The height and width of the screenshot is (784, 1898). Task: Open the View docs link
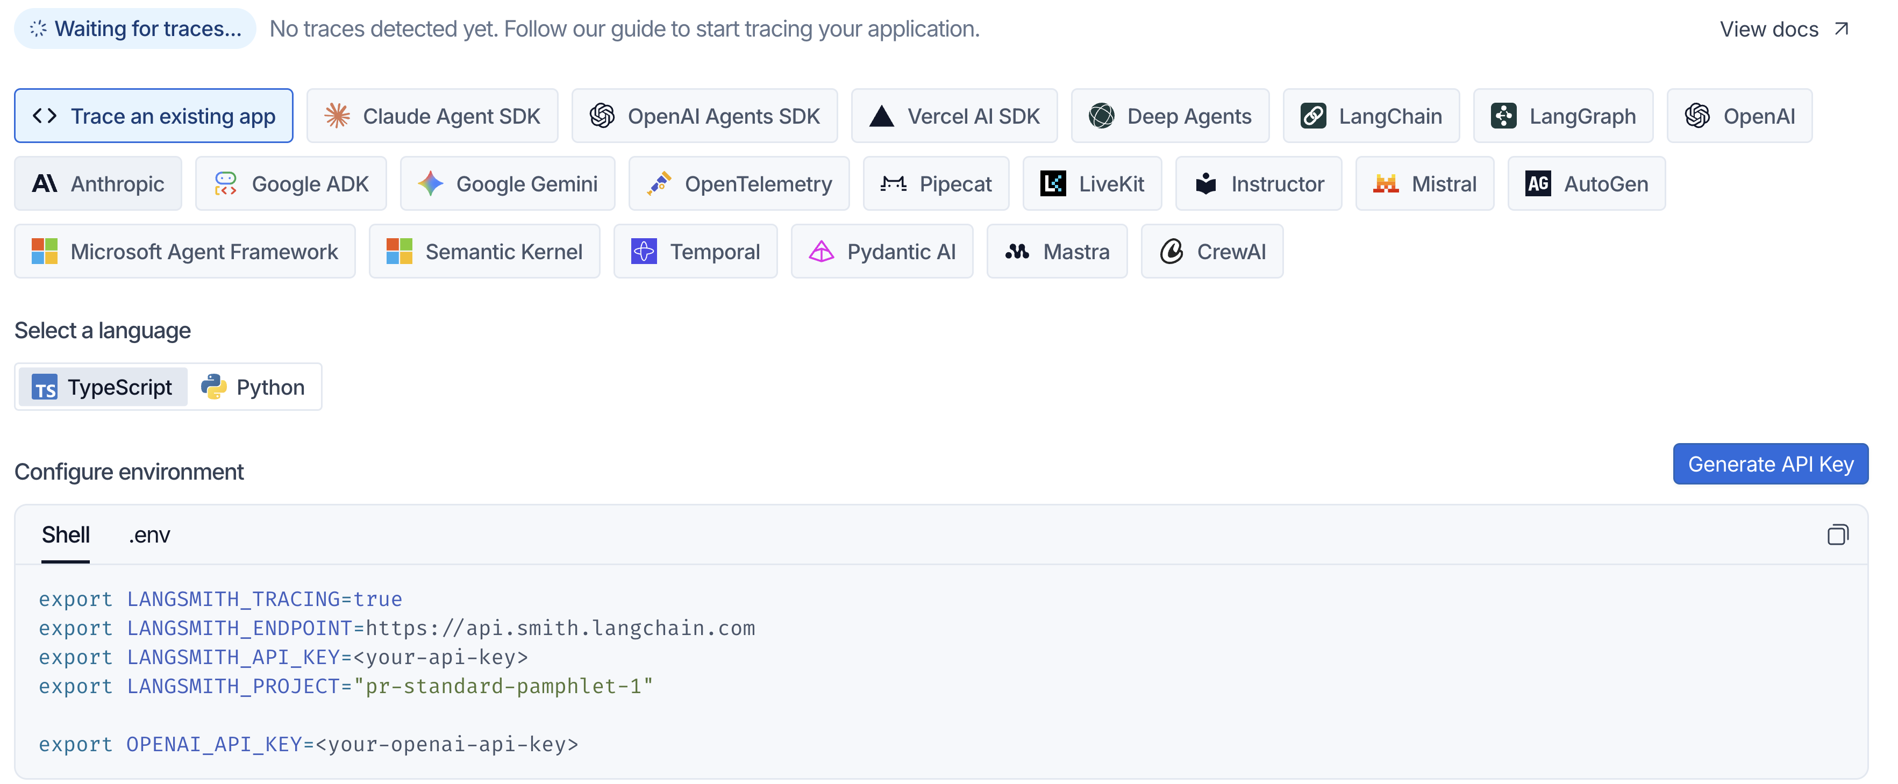pos(1785,30)
